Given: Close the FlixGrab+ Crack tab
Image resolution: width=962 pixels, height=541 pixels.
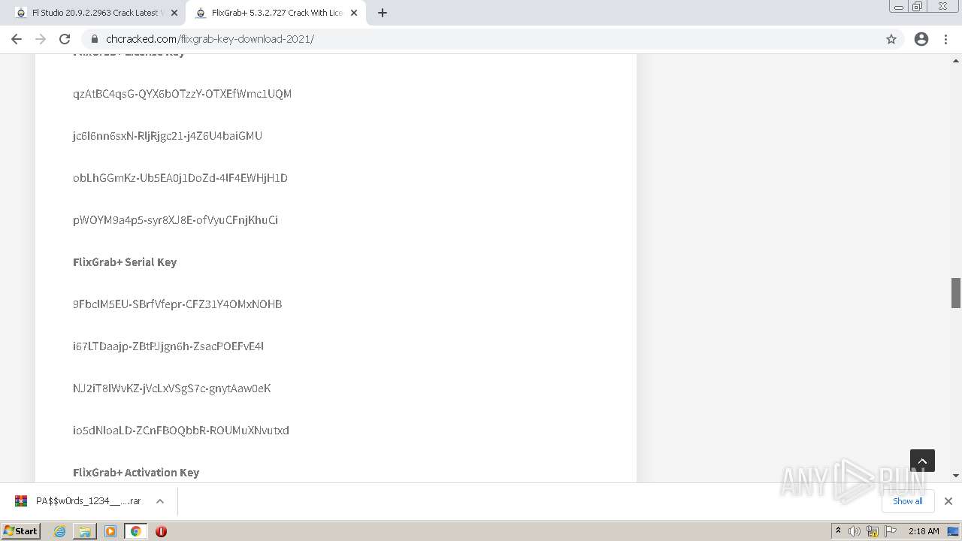Looking at the screenshot, I should click(x=354, y=13).
